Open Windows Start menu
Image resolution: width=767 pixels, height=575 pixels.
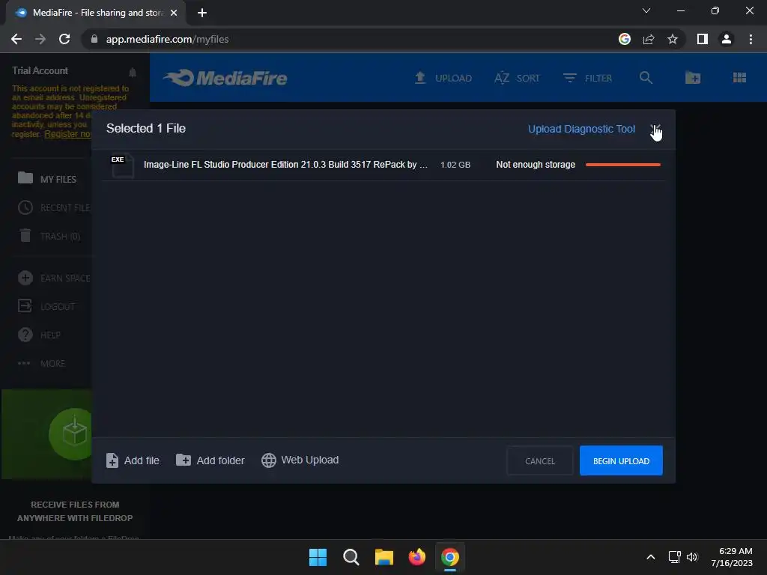coord(318,557)
